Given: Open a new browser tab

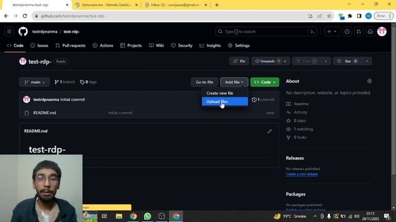Looking at the screenshot, I should pos(217,5).
